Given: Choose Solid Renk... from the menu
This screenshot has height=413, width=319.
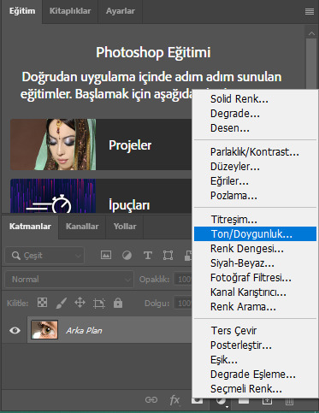Looking at the screenshot, I should [256, 99].
